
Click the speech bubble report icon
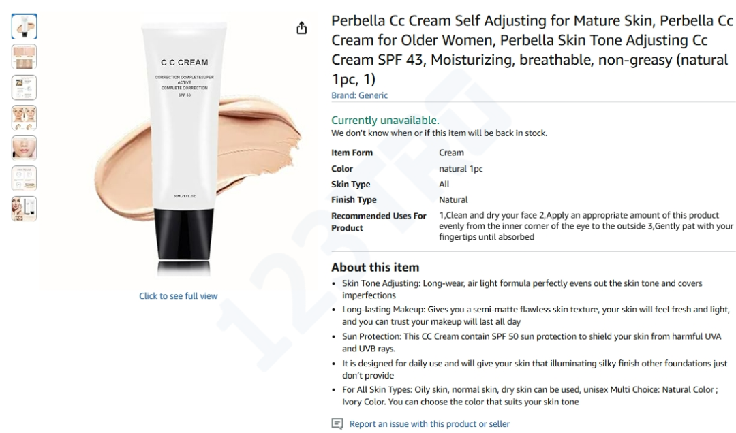[337, 424]
